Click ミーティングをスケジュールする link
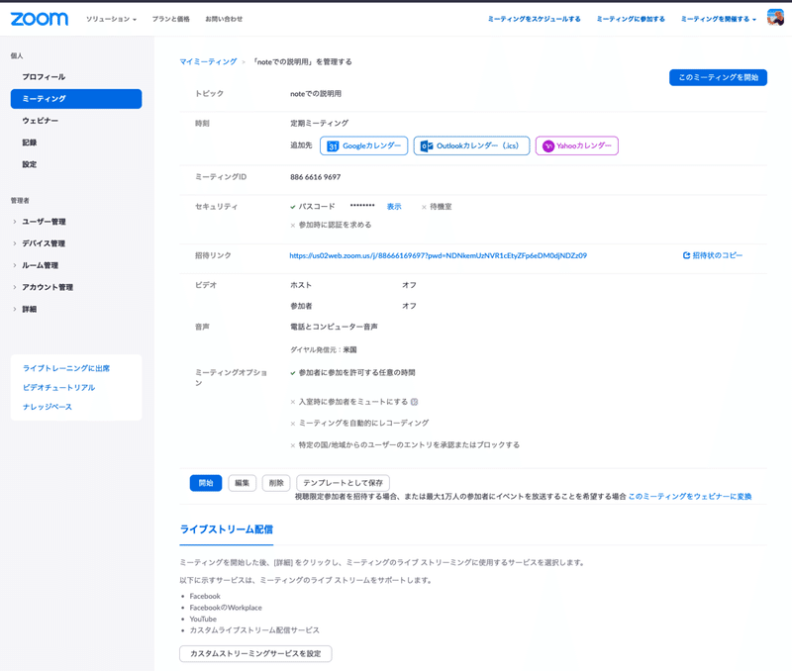Viewport: 792px width, 671px height. (534, 19)
